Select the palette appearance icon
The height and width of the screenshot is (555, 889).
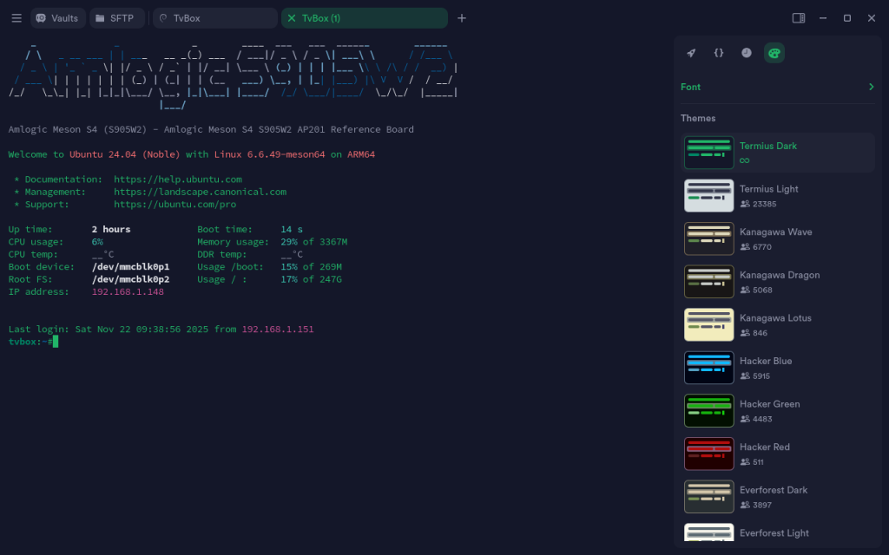click(774, 53)
